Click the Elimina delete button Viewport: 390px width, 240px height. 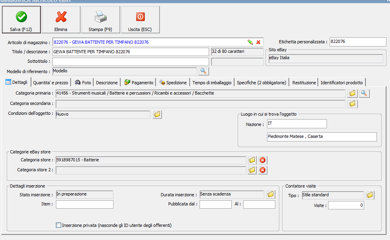pos(61,20)
